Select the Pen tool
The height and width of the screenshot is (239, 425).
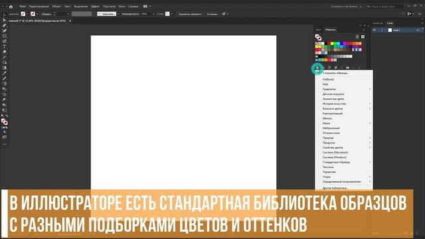tap(5, 25)
